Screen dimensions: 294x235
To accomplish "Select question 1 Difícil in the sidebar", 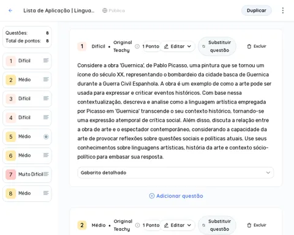I will 27,61.
